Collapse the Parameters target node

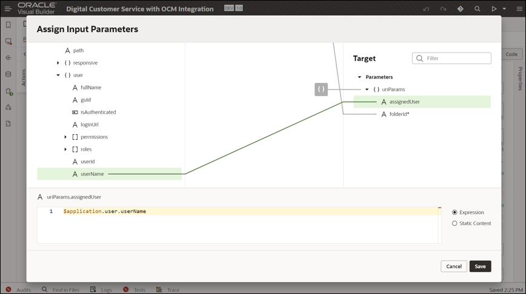[x=359, y=77]
